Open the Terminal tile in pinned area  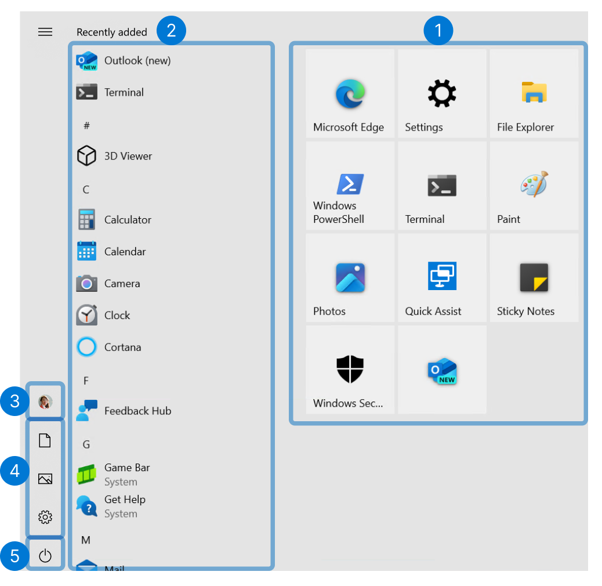click(x=442, y=186)
